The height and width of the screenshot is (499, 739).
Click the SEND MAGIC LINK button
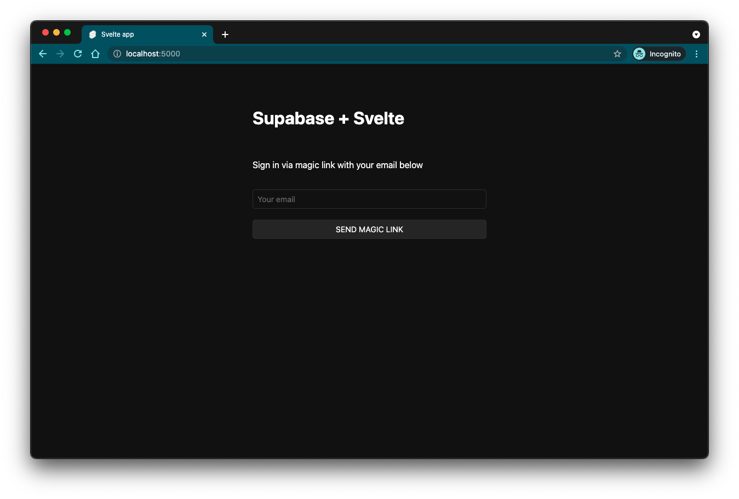[369, 229]
